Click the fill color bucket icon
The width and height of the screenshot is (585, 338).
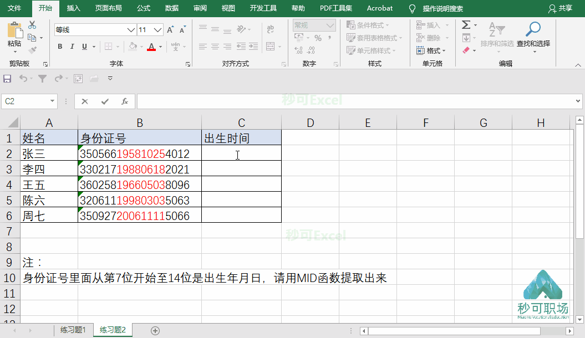(x=133, y=47)
